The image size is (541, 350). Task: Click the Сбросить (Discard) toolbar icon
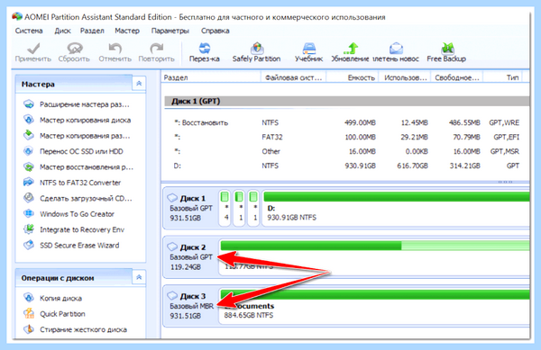pyautogui.click(x=75, y=49)
